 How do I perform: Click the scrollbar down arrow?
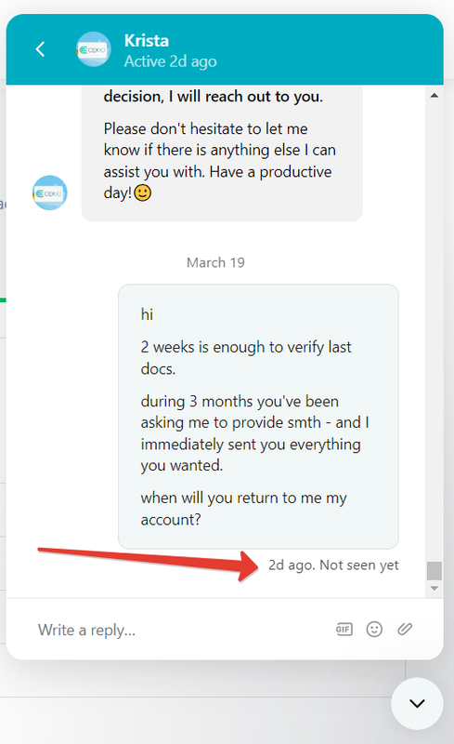coord(435,589)
